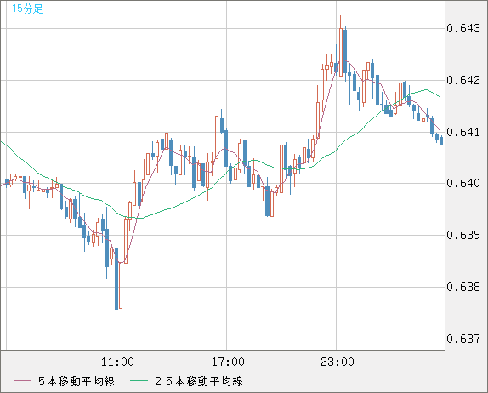
Task: Click the green 25-period MA legend line
Action: [x=139, y=381]
